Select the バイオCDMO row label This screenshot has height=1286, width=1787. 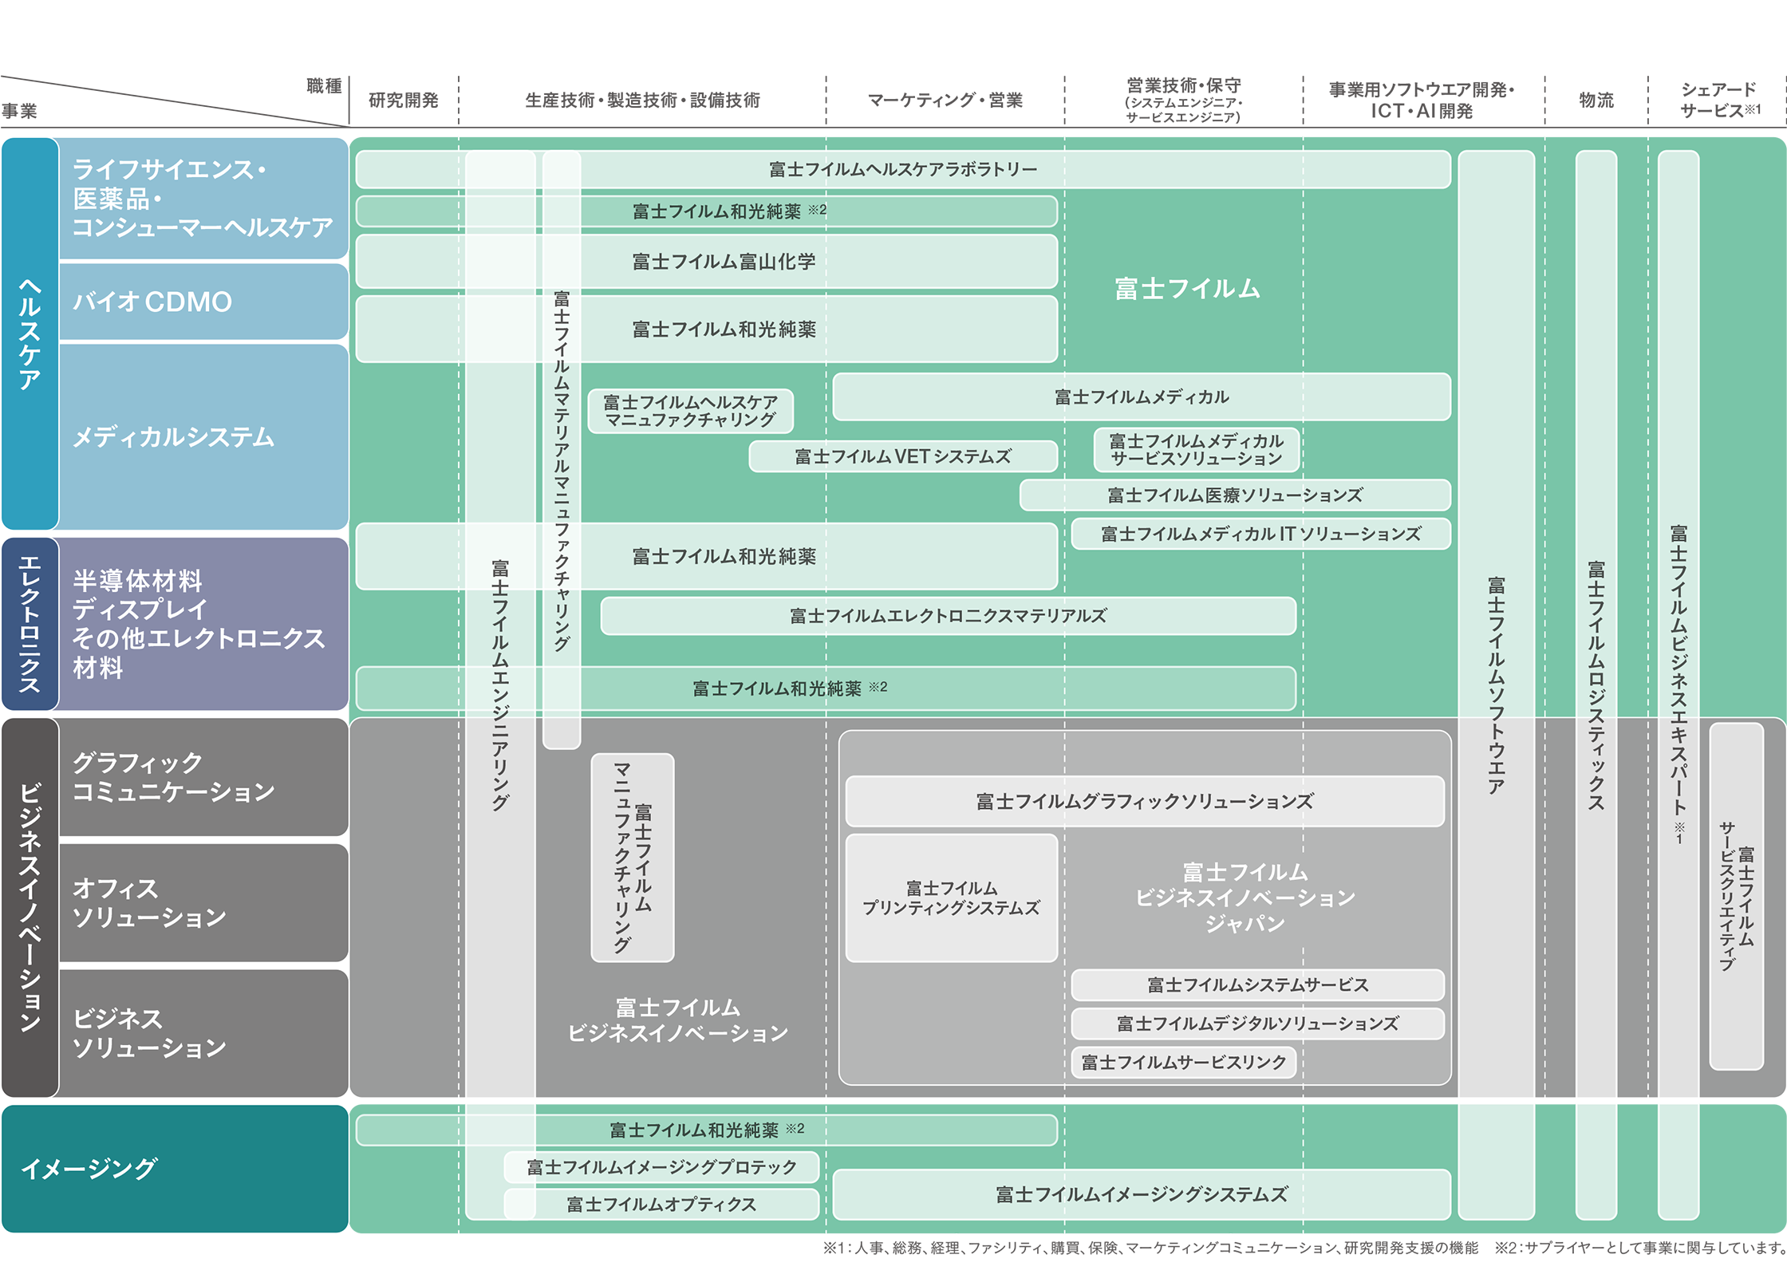(203, 302)
